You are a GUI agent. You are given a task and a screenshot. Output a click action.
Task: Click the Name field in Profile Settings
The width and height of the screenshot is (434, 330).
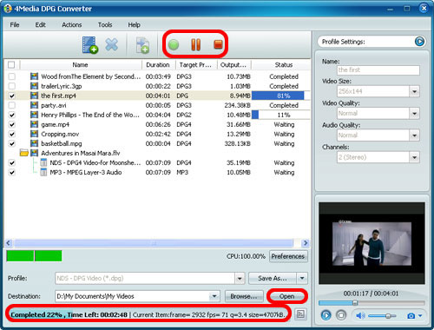tap(378, 70)
